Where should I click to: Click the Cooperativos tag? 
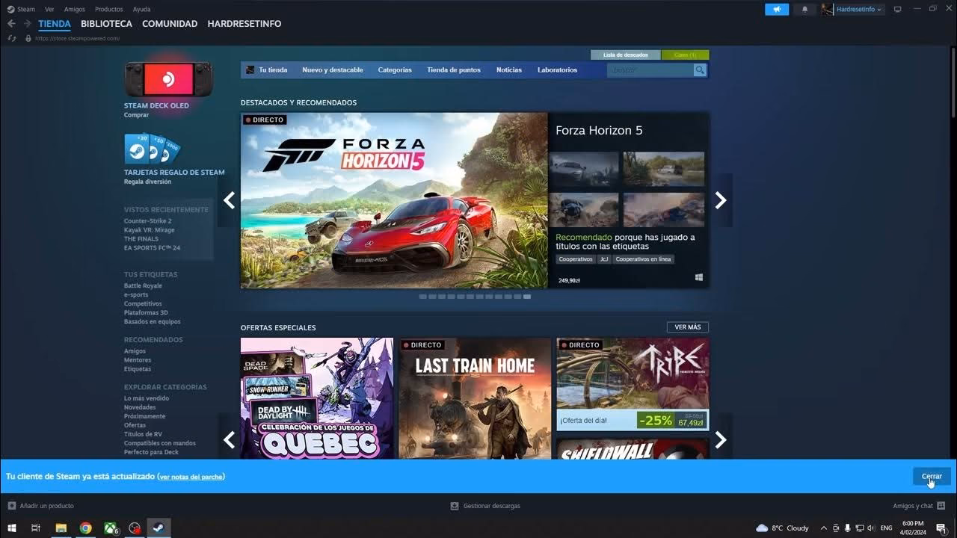click(x=576, y=259)
